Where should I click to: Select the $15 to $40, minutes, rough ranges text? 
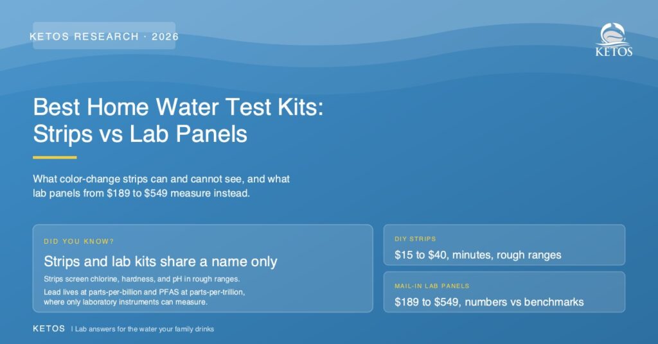coord(477,255)
